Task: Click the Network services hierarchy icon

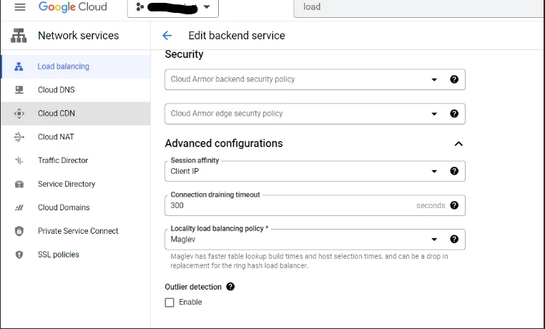Action: (19, 36)
